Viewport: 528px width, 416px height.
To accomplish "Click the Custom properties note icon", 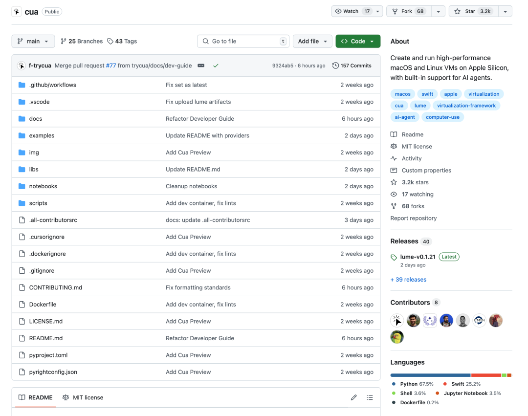I will coord(394,170).
